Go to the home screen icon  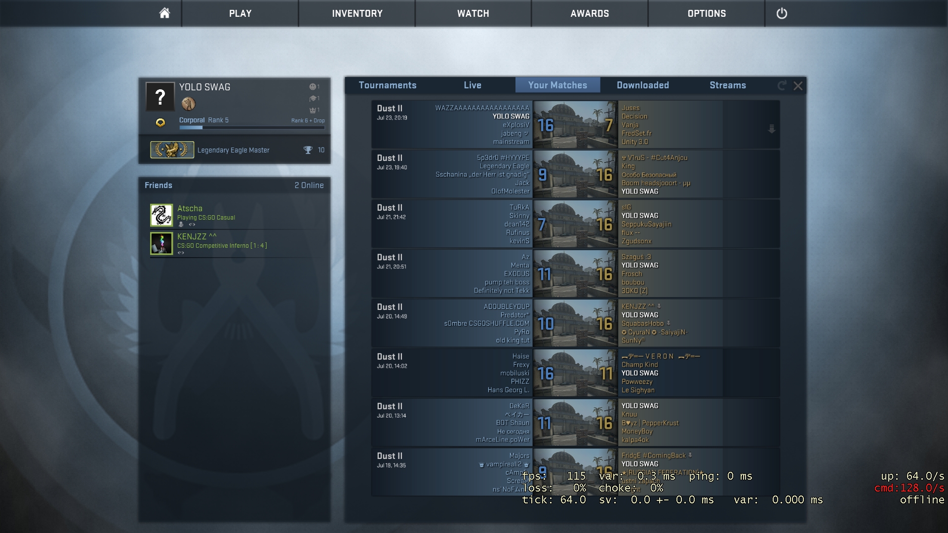coord(164,13)
